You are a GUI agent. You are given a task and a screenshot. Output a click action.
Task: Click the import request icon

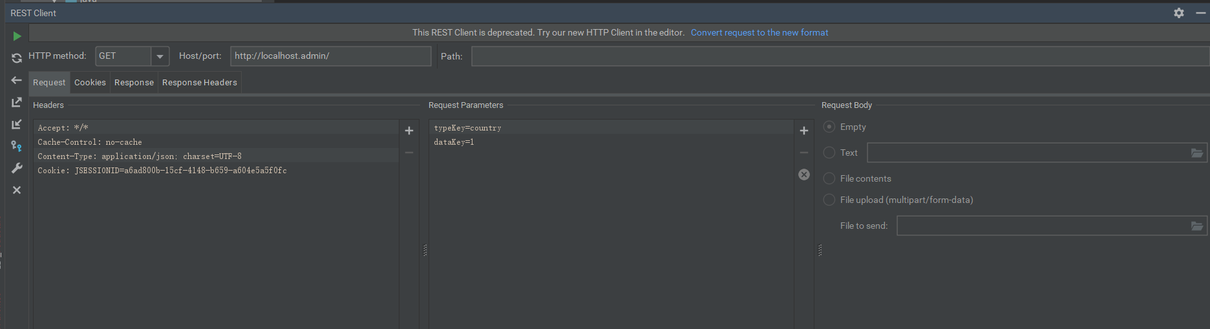point(17,124)
